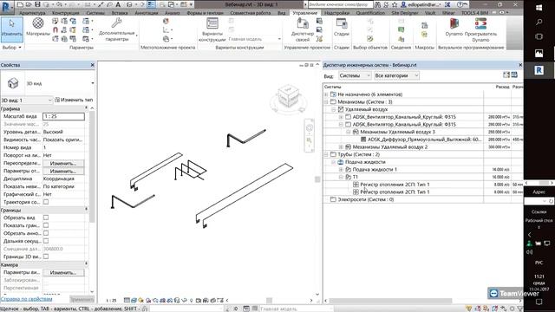
Task: Click the Task View icon in taskbar
Action: 539,36
